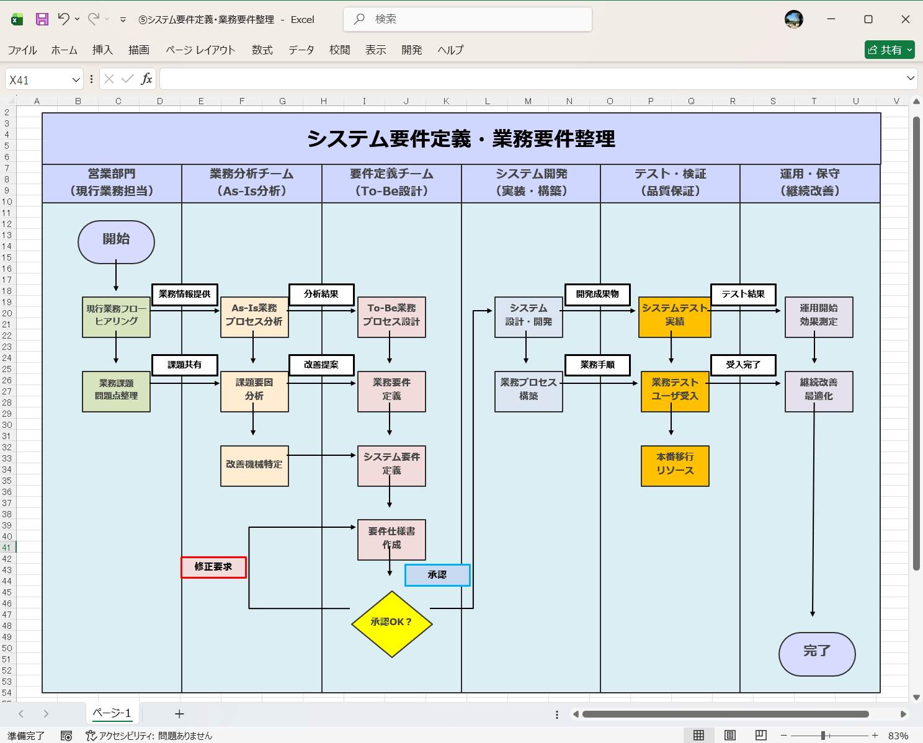Click the 承認OK? decision diamond shape
Image resolution: width=923 pixels, height=743 pixels.
pyautogui.click(x=391, y=624)
